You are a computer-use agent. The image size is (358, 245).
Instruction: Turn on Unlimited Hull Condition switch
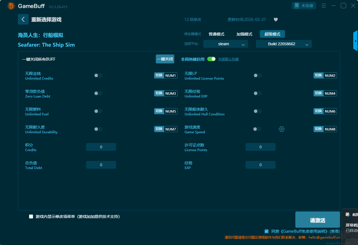pyautogui.click(x=258, y=111)
